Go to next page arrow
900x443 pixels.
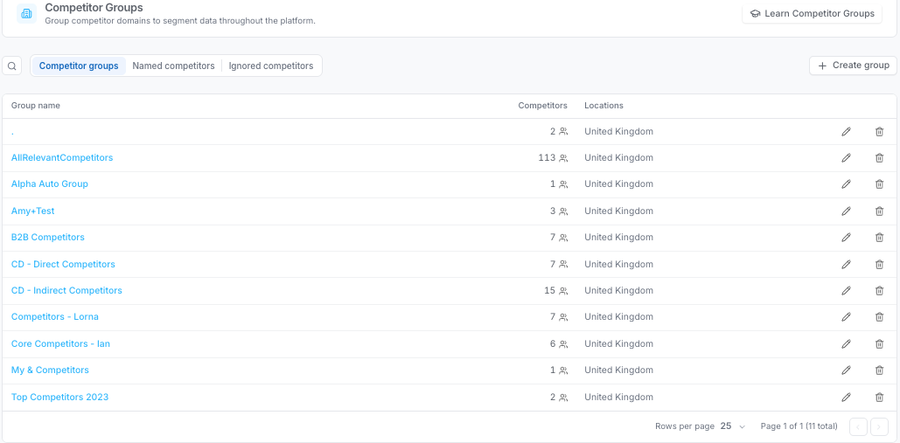(x=879, y=426)
